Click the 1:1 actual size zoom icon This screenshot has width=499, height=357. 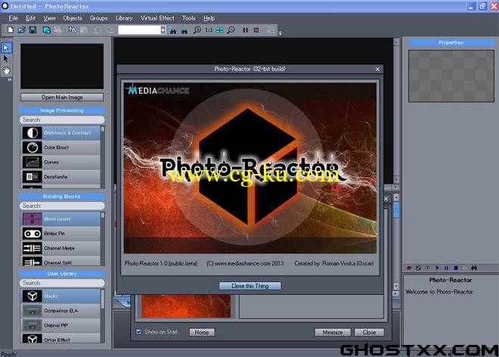coord(209,30)
